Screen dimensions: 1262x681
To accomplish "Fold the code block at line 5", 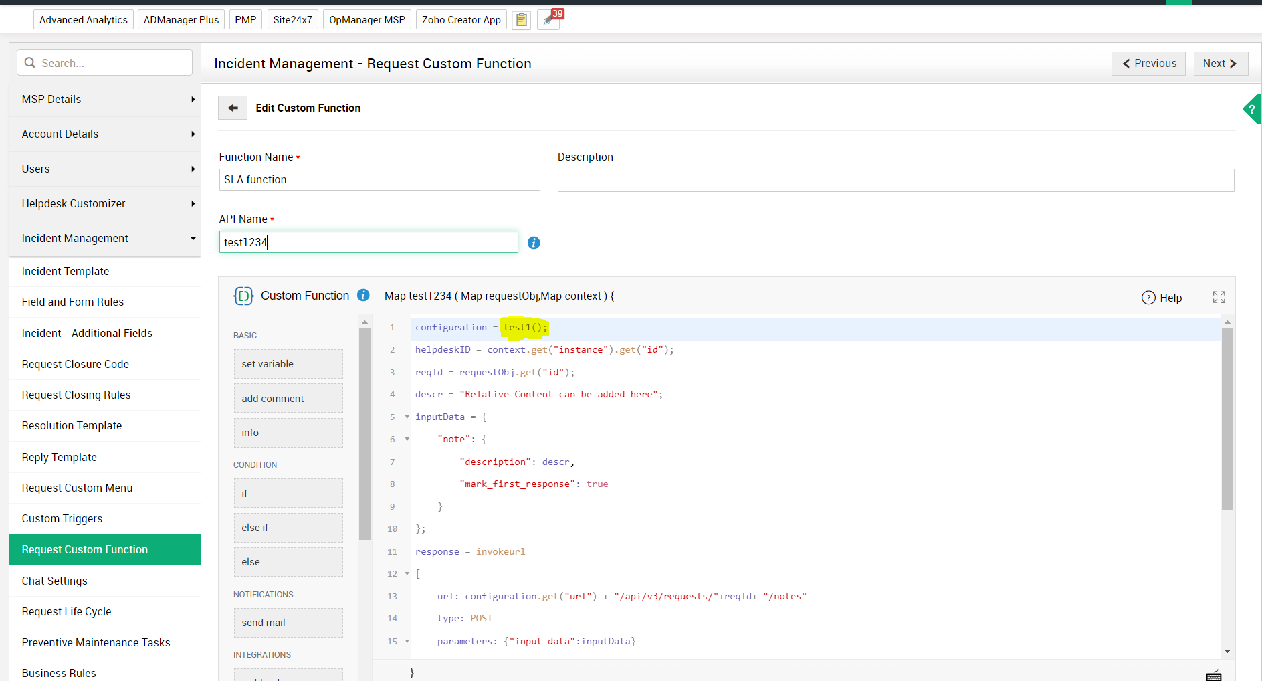I will [407, 417].
